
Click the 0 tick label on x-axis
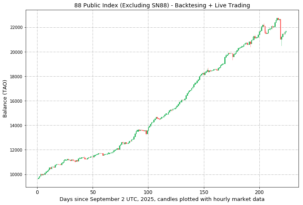38,191
